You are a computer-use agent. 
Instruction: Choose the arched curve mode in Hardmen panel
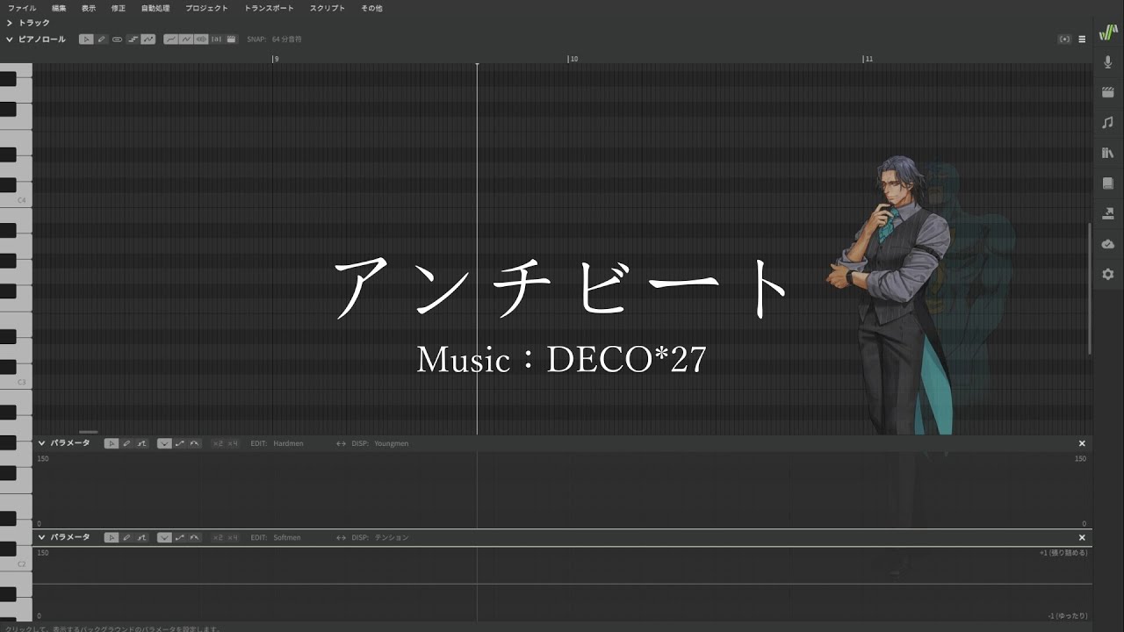194,443
